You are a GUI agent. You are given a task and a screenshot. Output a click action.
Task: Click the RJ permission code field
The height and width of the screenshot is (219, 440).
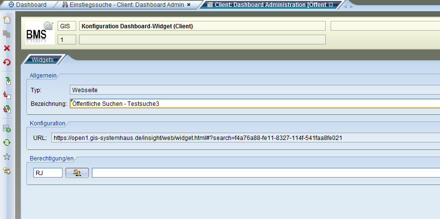[x=48, y=173]
